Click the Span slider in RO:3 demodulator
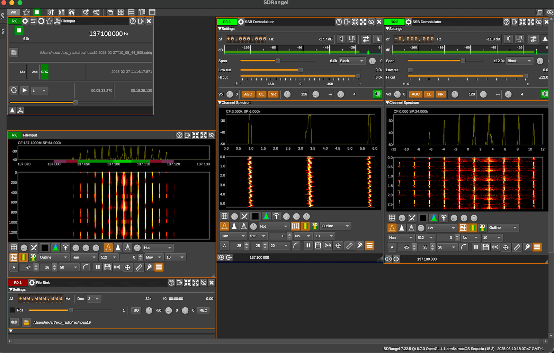The width and height of the screenshot is (554, 353). point(278,61)
